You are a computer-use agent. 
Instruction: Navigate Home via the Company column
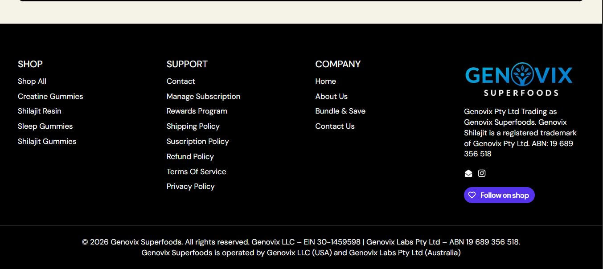point(325,81)
